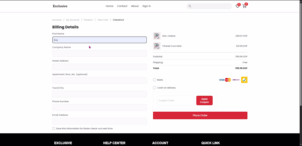Click the search magnifier icon
302x146 pixels.
click(x=190, y=6)
